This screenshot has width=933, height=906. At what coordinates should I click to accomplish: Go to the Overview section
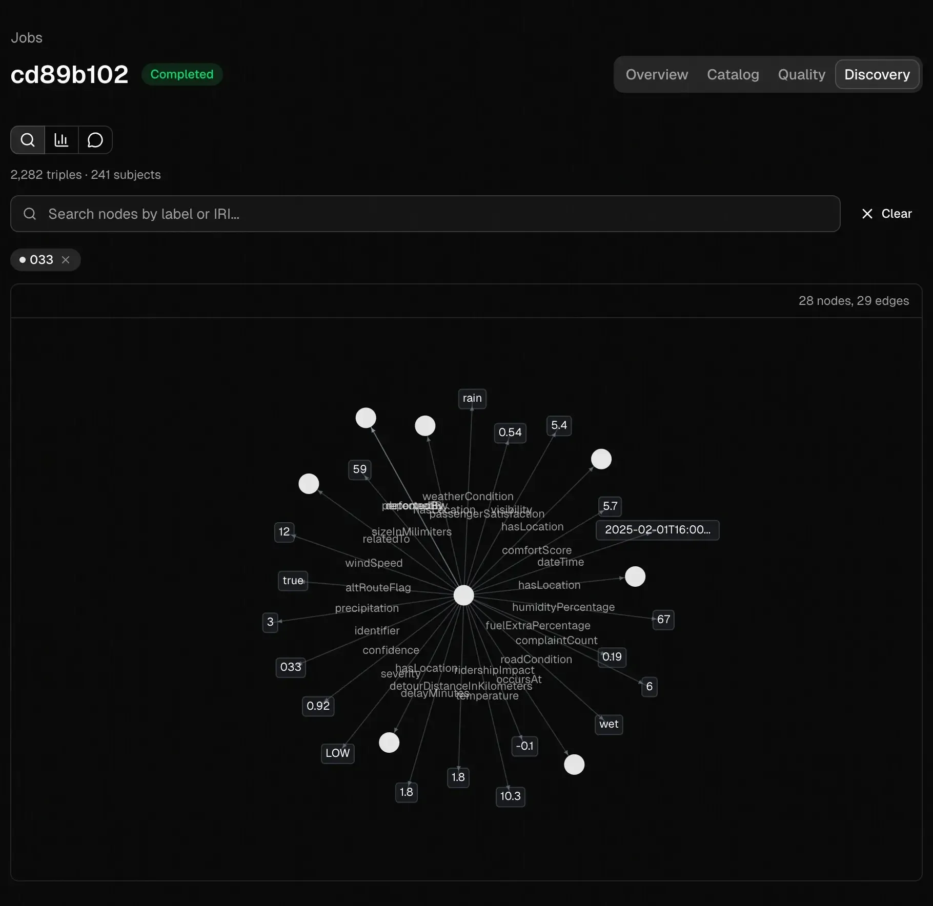tap(657, 74)
